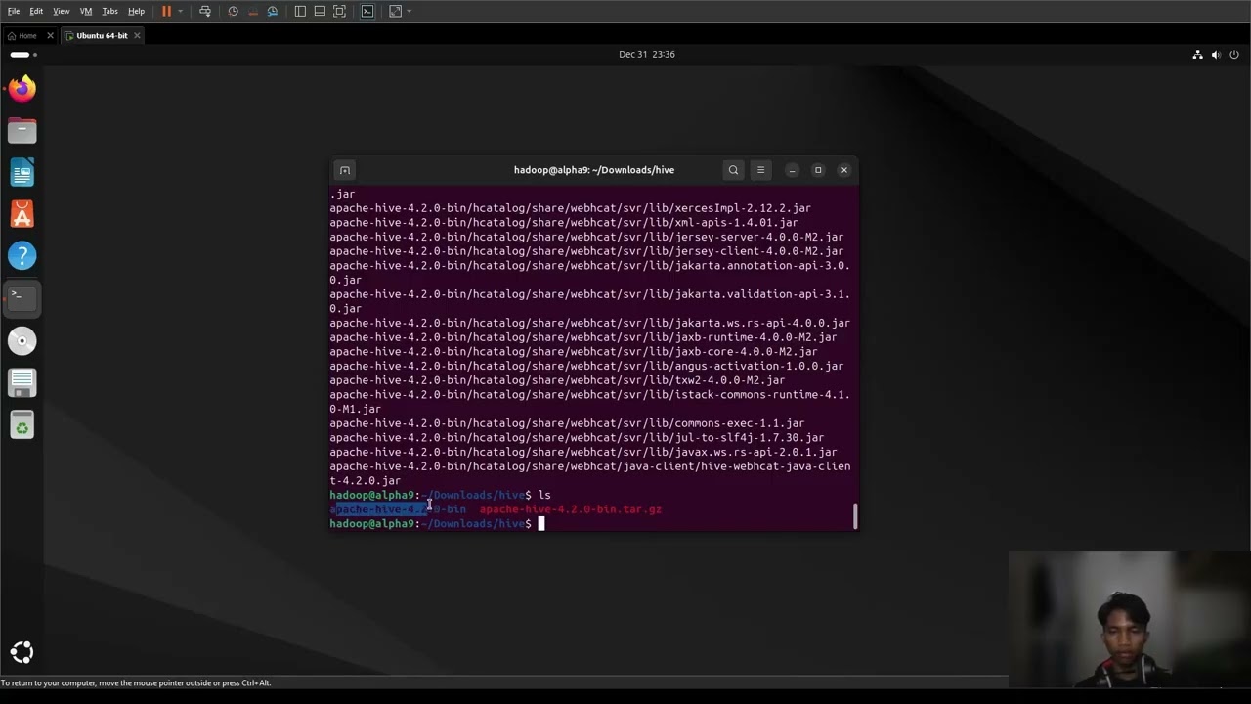Click the txw2-4.0.0-M2.jar line
Viewport: 1251px width, 704px height.
point(557,380)
